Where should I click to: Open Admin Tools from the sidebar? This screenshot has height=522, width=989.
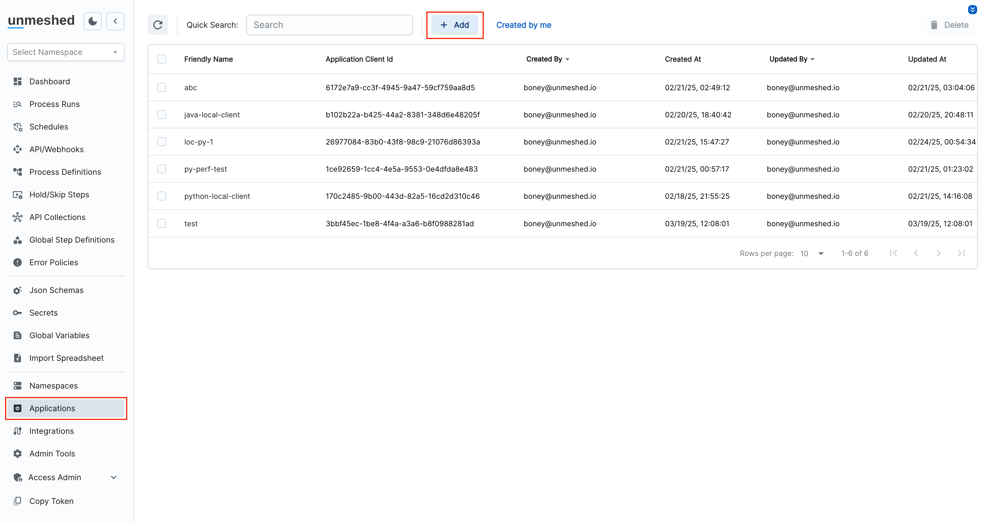[x=52, y=454]
